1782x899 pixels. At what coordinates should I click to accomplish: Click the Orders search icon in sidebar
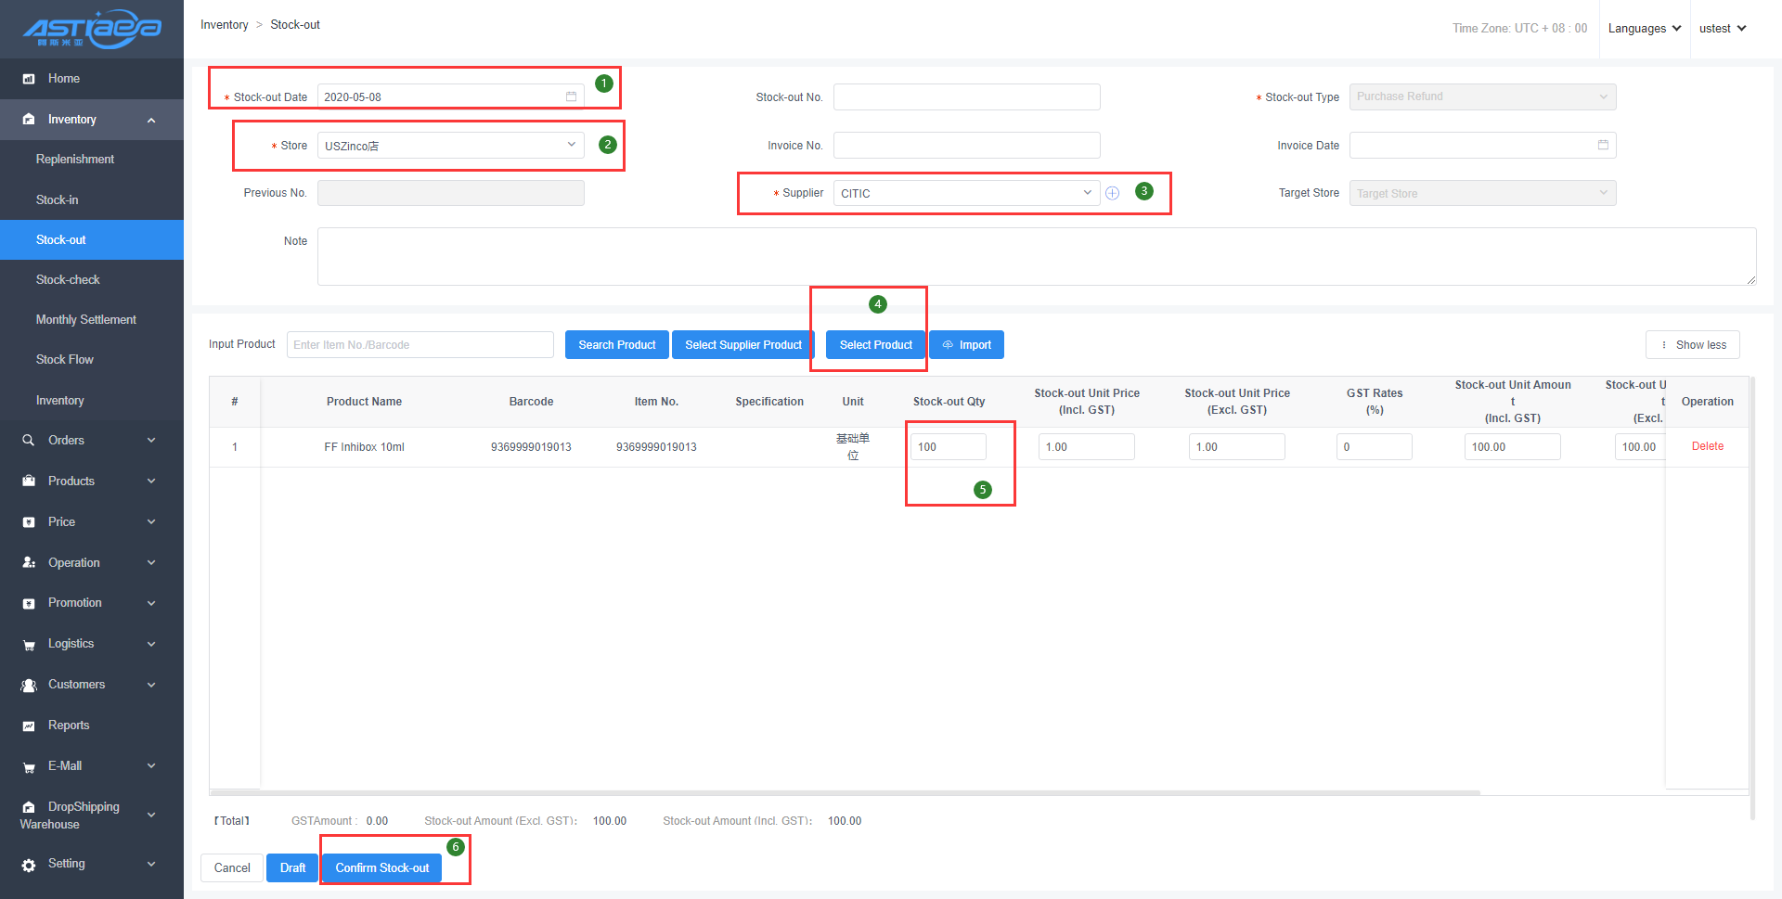pos(29,441)
